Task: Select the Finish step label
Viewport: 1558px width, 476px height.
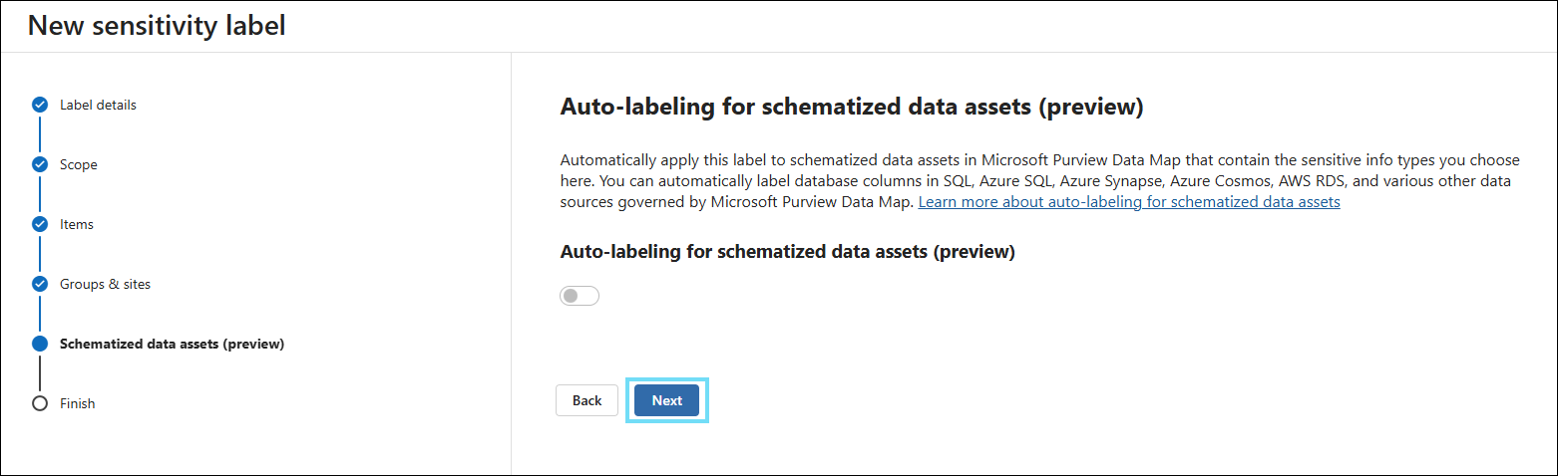Action: tap(78, 403)
